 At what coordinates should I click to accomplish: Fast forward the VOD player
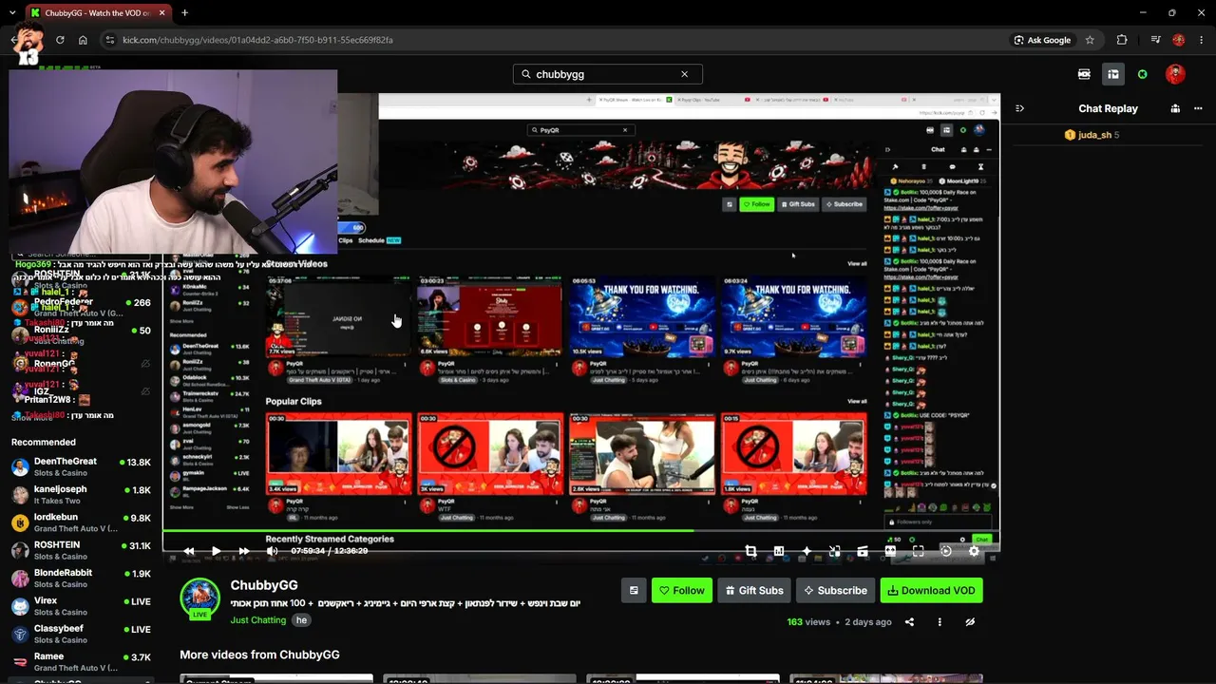pyautogui.click(x=244, y=551)
